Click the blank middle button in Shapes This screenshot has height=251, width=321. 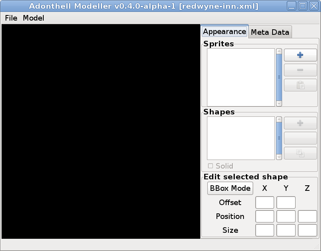(300, 138)
